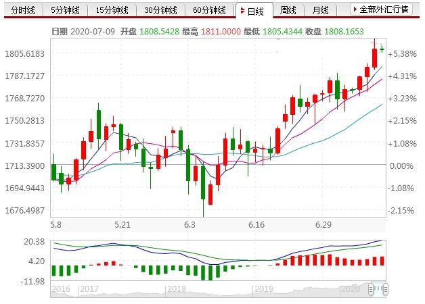The image size is (425, 304).
Task: Click the +5.38% percentage label
Action: (402, 54)
